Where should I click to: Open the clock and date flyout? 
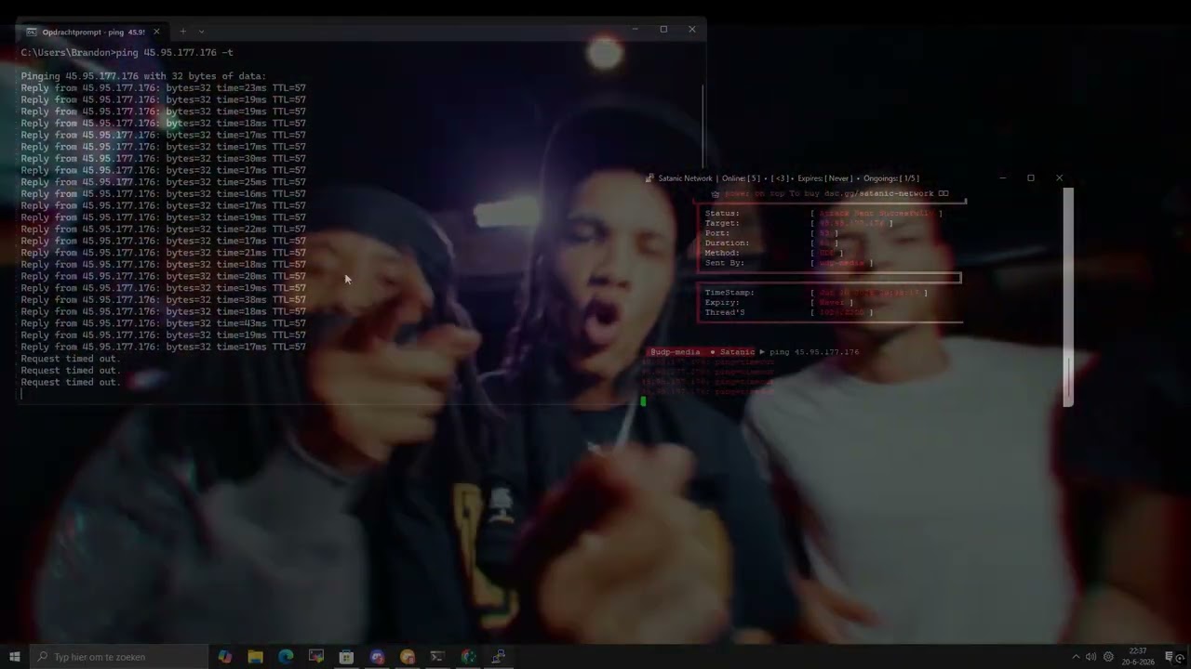coord(1137,657)
